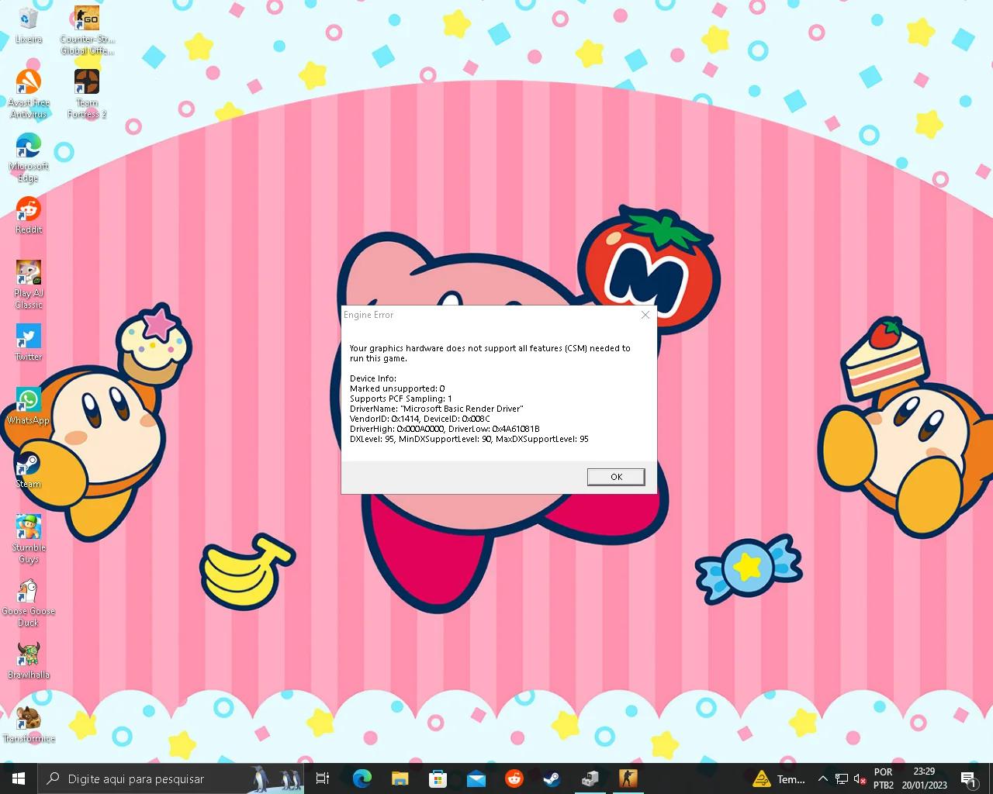Open the Mail app from the taskbar
The width and height of the screenshot is (993, 794).
pyautogui.click(x=476, y=778)
